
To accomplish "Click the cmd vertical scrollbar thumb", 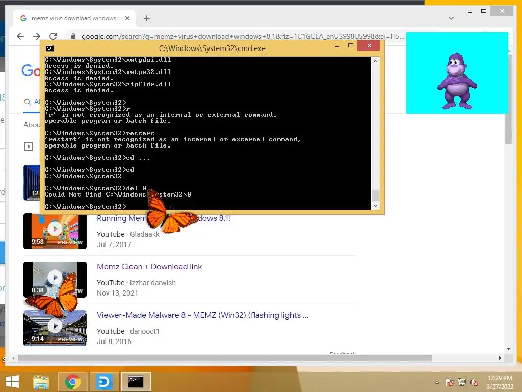I will pos(375,195).
